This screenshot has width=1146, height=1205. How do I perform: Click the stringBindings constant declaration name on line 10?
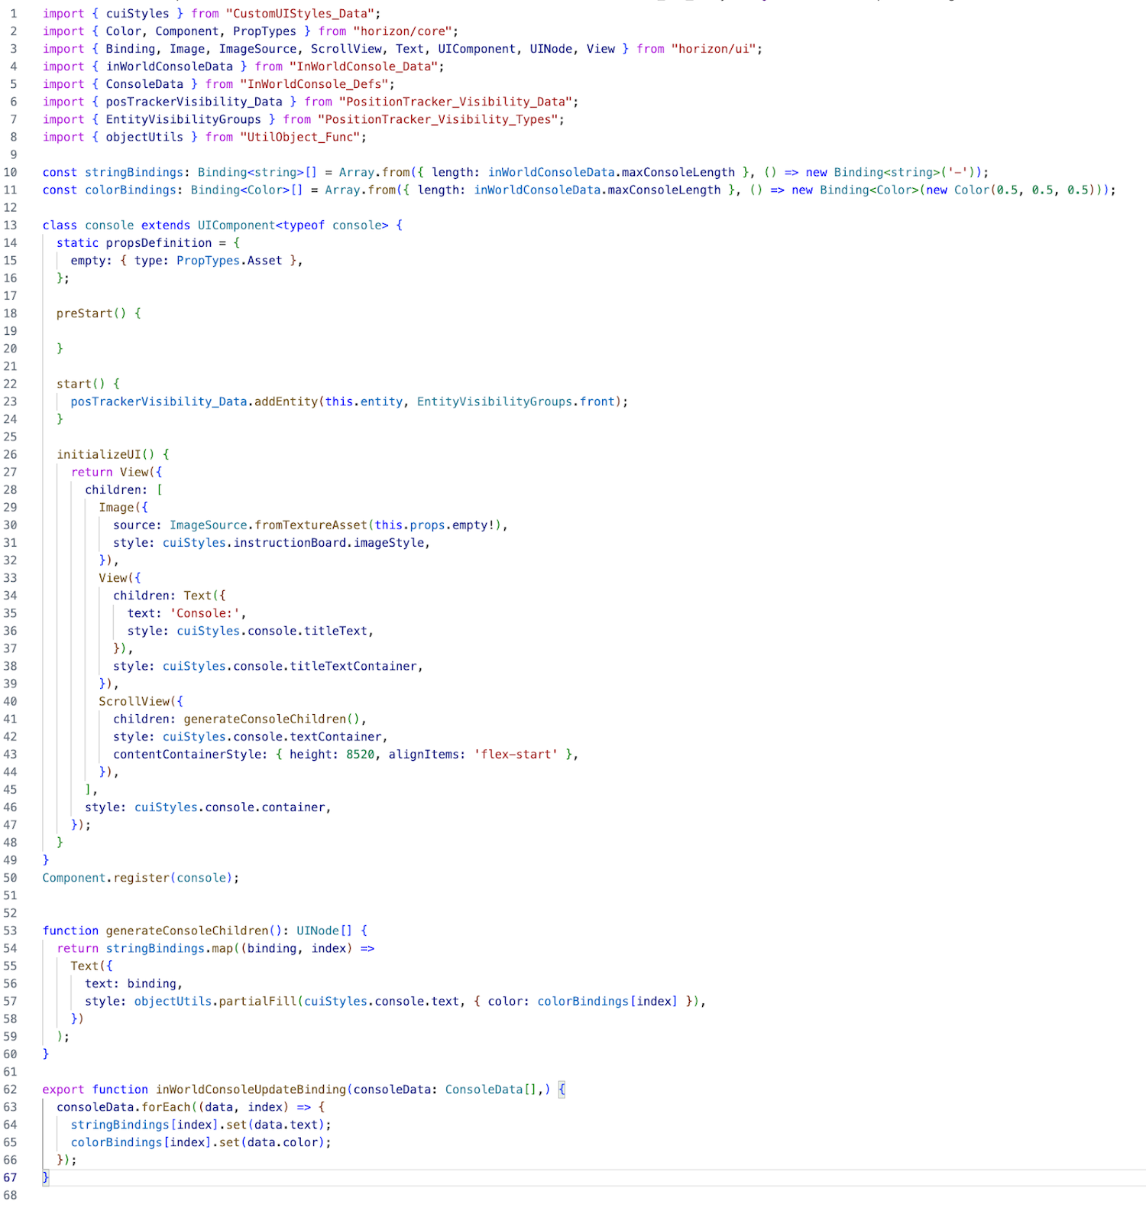pyautogui.click(x=134, y=172)
